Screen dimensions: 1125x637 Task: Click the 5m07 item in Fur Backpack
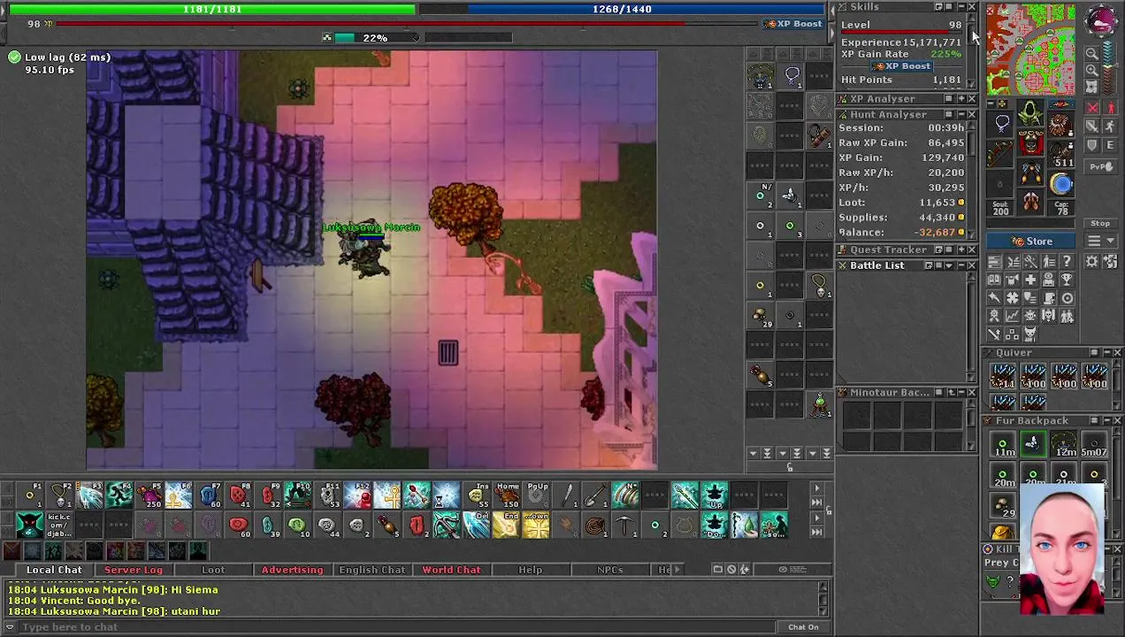[1094, 446]
